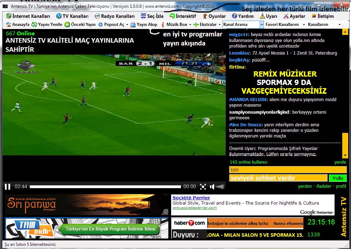Click the globe icon beside İnternet Kanalları
Screen dimensions: 351x249
[x=9, y=16]
